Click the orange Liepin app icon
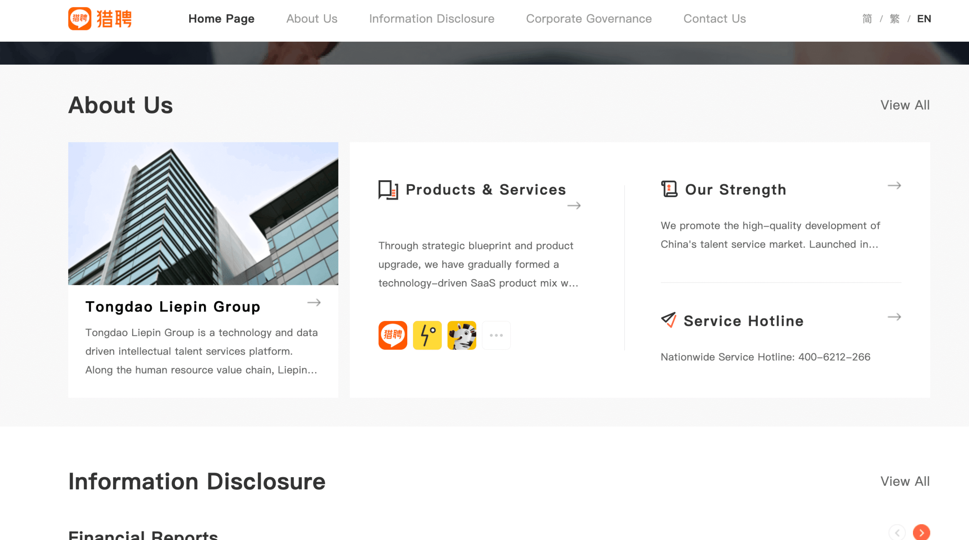The height and width of the screenshot is (540, 969). pos(393,335)
